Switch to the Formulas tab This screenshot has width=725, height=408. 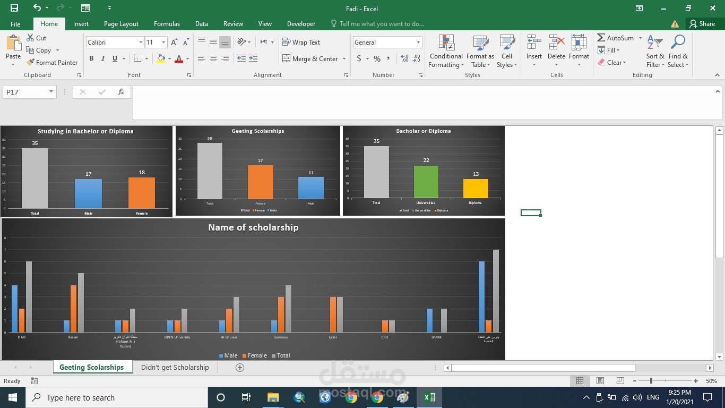click(167, 24)
